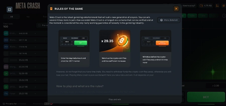226x106 pixels.
Task: Click the Play and win button
Action: (x=115, y=99)
